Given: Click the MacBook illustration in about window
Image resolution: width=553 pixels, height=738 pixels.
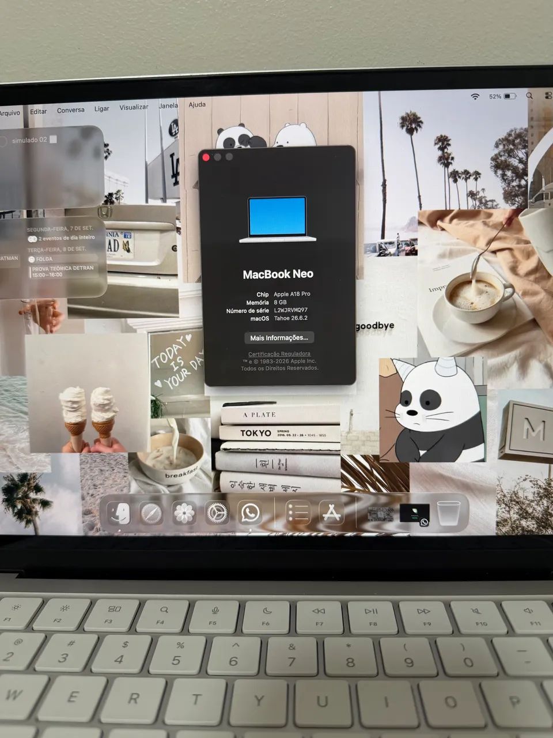Looking at the screenshot, I should click(278, 220).
